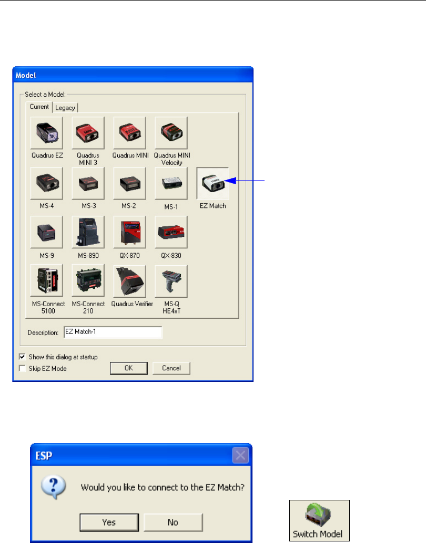Viewport: 426px width, 543px height.
Task: Uncheck Show this dialog at startup
Action: (x=23, y=357)
